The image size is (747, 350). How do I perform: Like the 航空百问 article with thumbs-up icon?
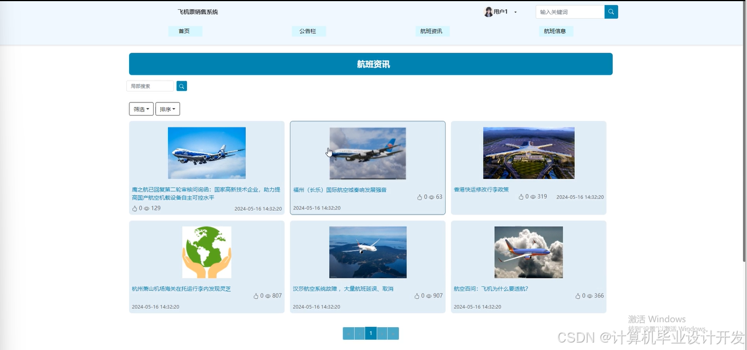pos(578,296)
